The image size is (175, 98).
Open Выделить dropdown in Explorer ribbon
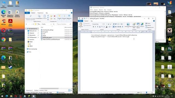(69, 17)
